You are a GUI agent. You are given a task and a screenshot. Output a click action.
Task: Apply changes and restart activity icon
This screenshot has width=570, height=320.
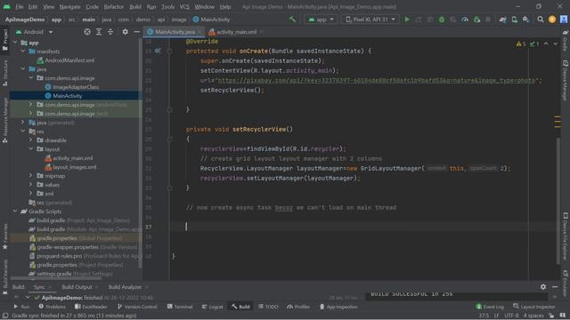coord(419,20)
